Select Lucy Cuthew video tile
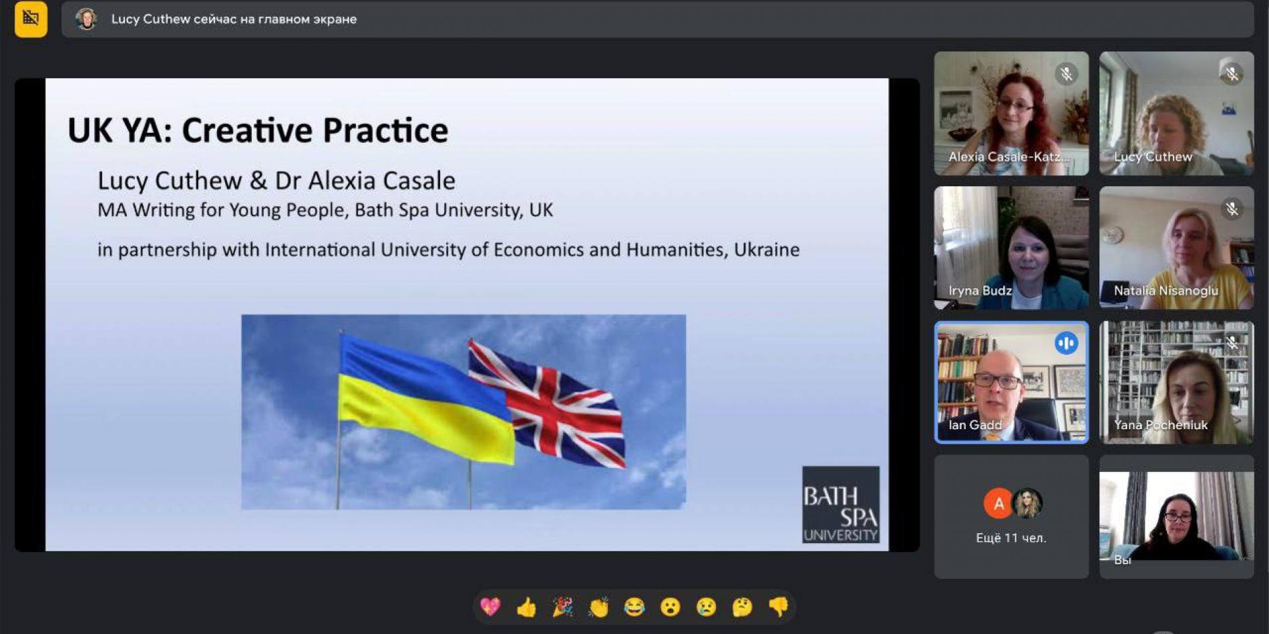The image size is (1269, 634). (x=1177, y=113)
